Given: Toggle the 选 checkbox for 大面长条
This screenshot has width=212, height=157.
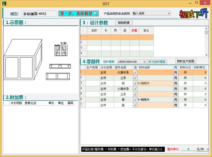Looking at the screenshot, I should pyautogui.click(x=135, y=72).
